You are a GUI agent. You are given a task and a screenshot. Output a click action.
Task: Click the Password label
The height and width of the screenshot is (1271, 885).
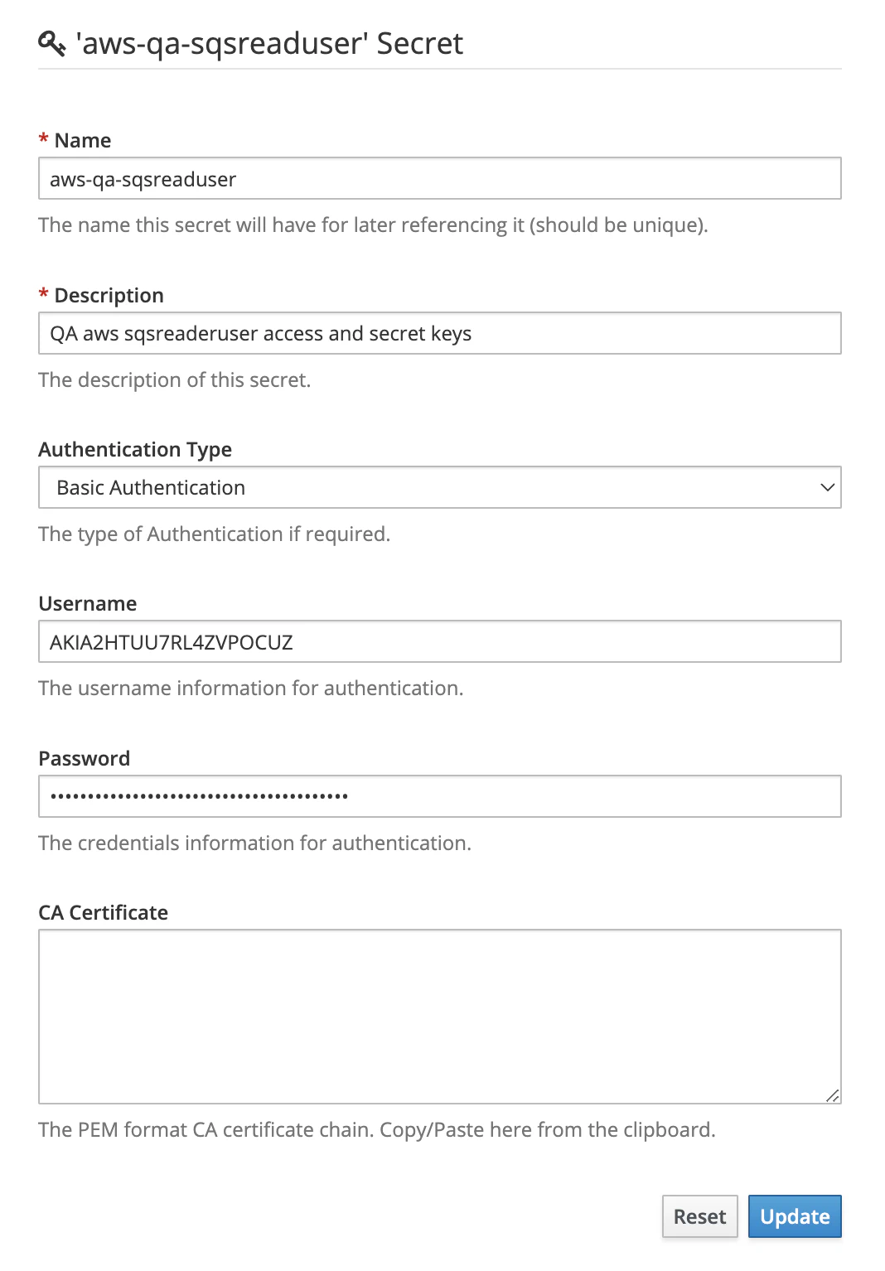click(85, 758)
